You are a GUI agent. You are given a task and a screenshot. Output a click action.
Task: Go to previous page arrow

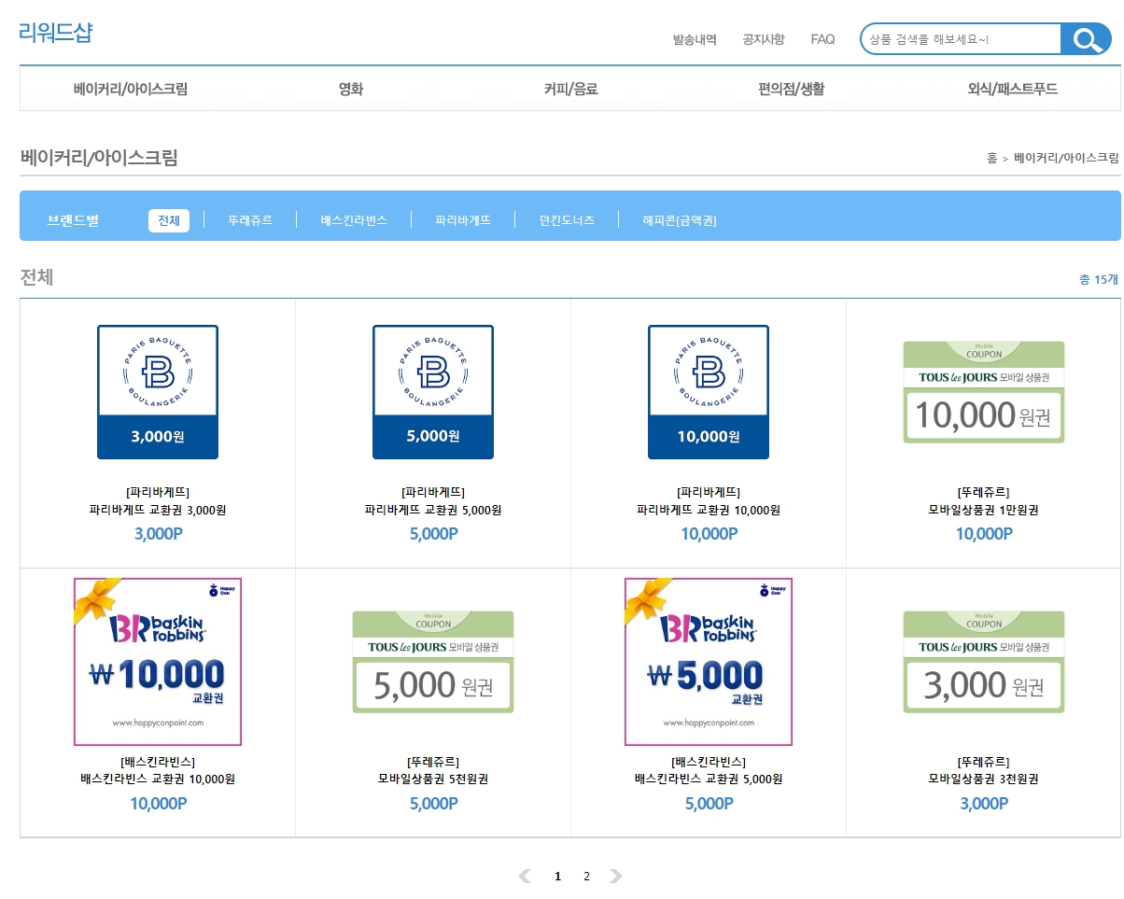525,876
